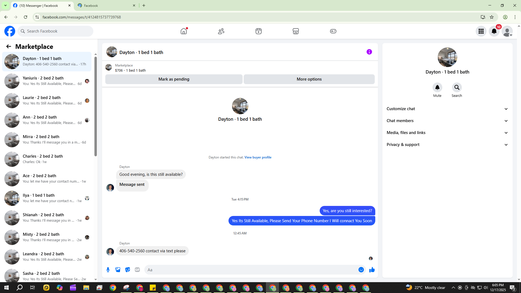Open the sticker picker icon
The width and height of the screenshot is (521, 293).
tap(128, 270)
